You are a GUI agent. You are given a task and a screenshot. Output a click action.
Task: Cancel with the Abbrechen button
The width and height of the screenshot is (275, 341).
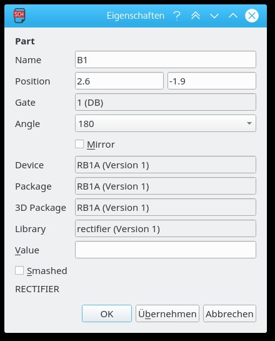pyautogui.click(x=229, y=313)
